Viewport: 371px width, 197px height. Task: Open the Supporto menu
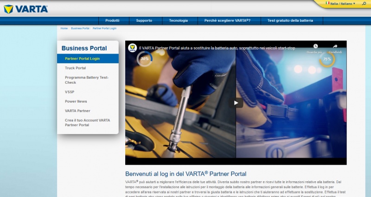[144, 20]
